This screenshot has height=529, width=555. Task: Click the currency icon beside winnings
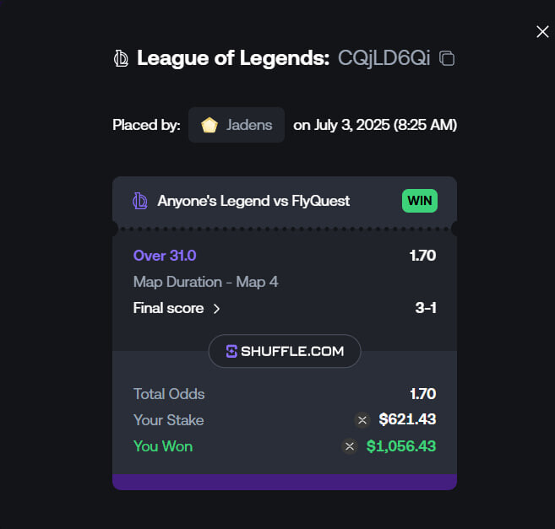(x=350, y=446)
